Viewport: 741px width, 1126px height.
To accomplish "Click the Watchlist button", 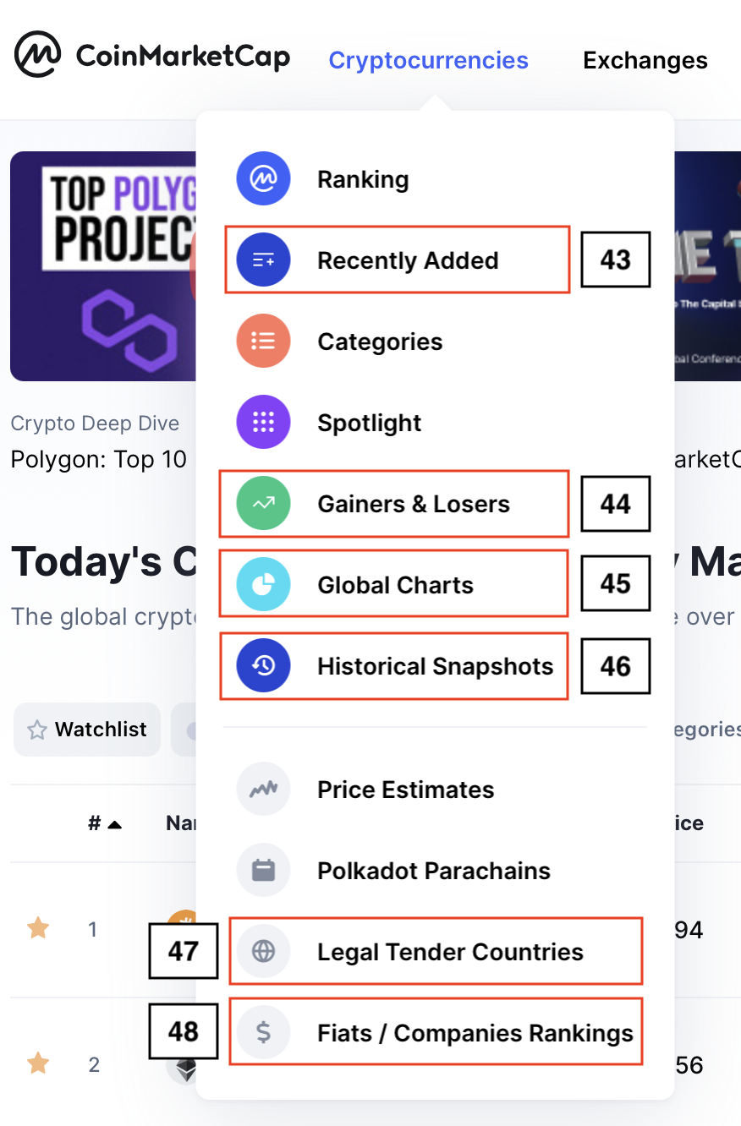I will click(87, 730).
